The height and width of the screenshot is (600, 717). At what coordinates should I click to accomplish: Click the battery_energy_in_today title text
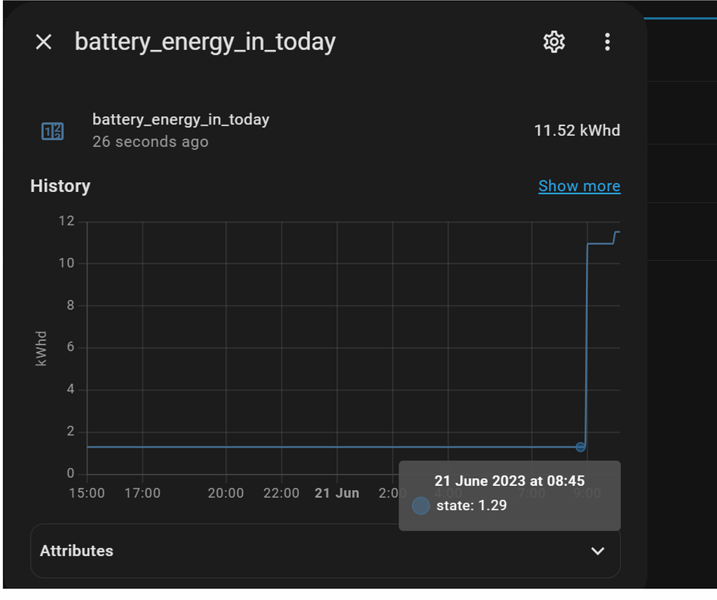click(204, 41)
